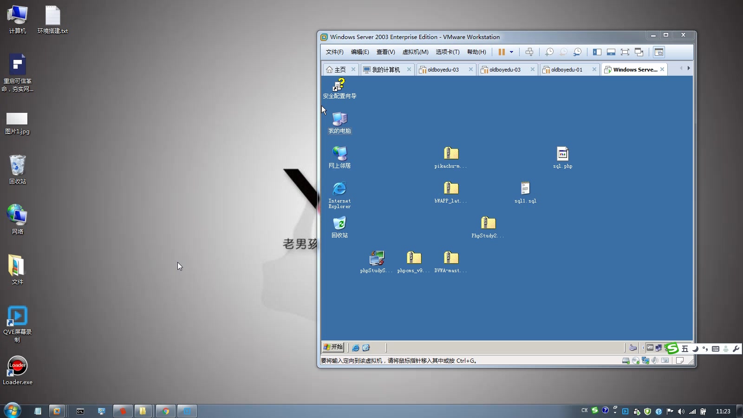Viewport: 743px width, 418px height.
Task: Click VMware sound card status icon
Action: point(655,361)
